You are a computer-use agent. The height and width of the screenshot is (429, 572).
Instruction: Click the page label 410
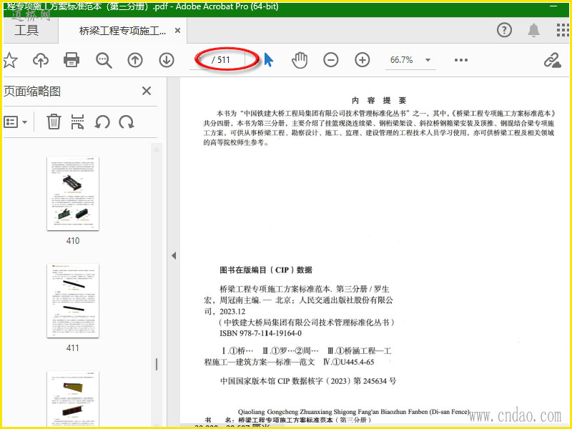73,241
